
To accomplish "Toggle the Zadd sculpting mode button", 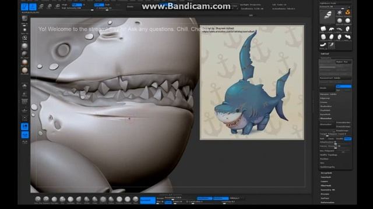I will 98,5.
